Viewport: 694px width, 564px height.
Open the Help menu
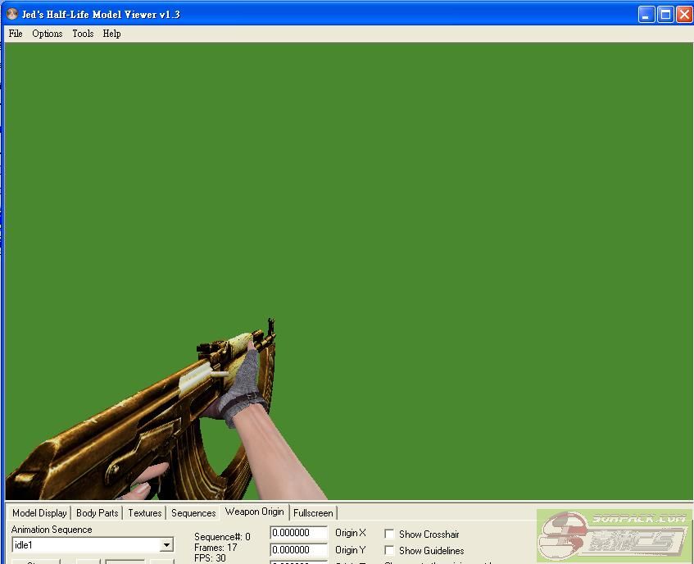[x=112, y=34]
